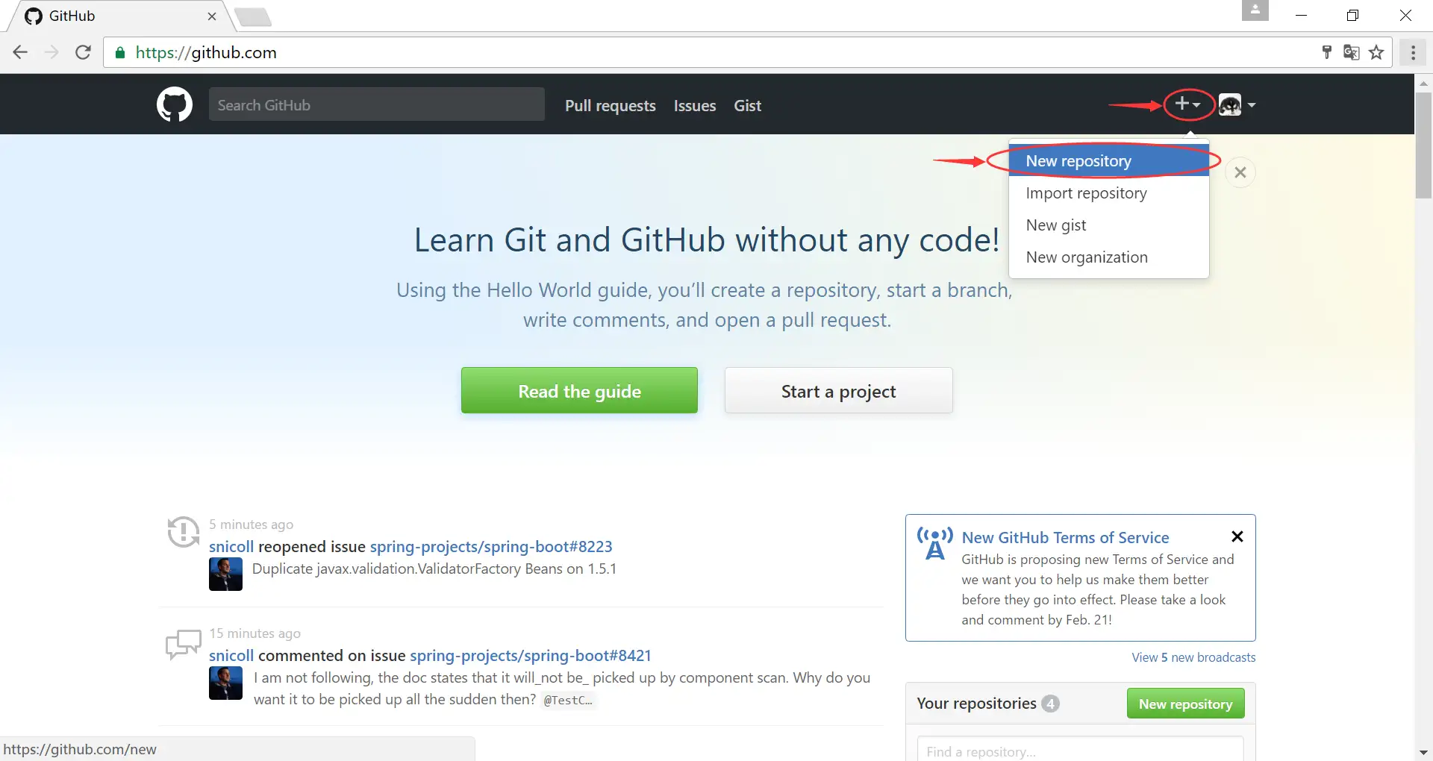Click the Search GitHub input field
The width and height of the screenshot is (1433, 761).
376,105
